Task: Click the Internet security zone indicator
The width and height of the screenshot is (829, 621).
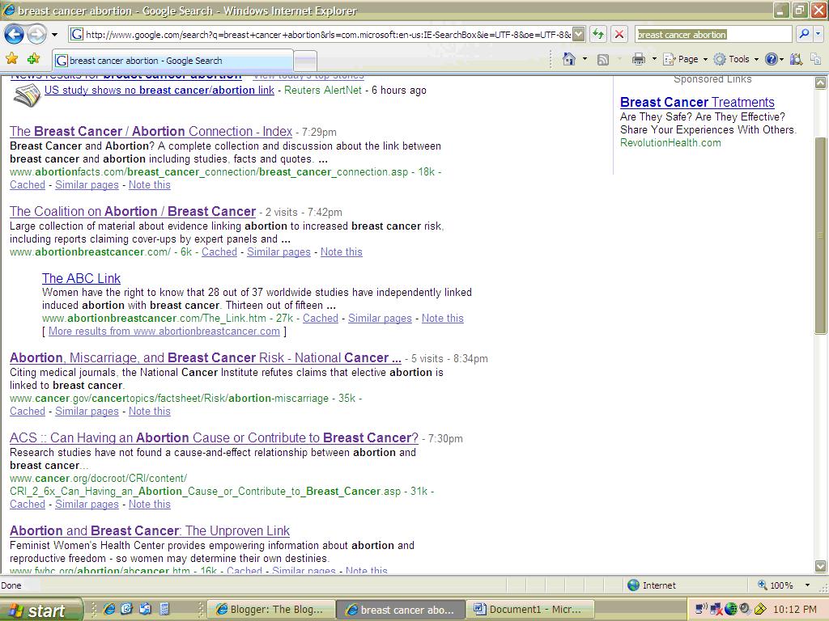Action: tap(652, 585)
